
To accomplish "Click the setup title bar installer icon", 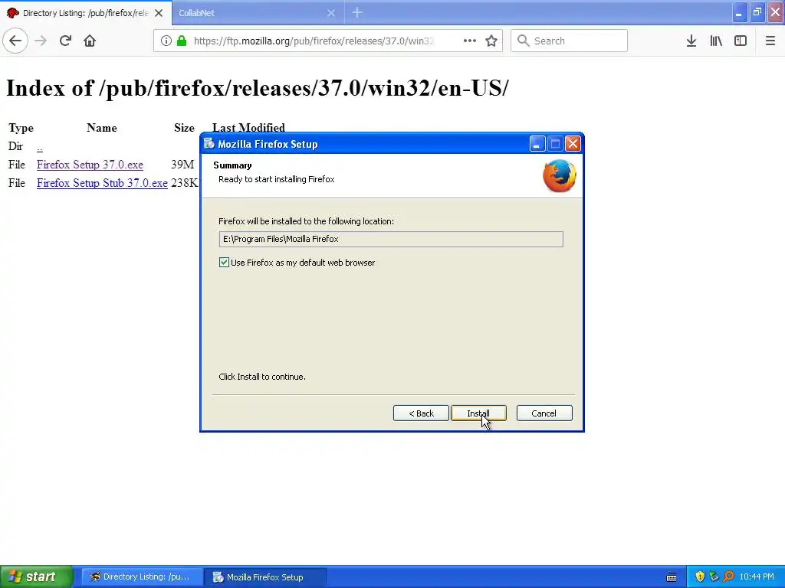I will (x=209, y=144).
